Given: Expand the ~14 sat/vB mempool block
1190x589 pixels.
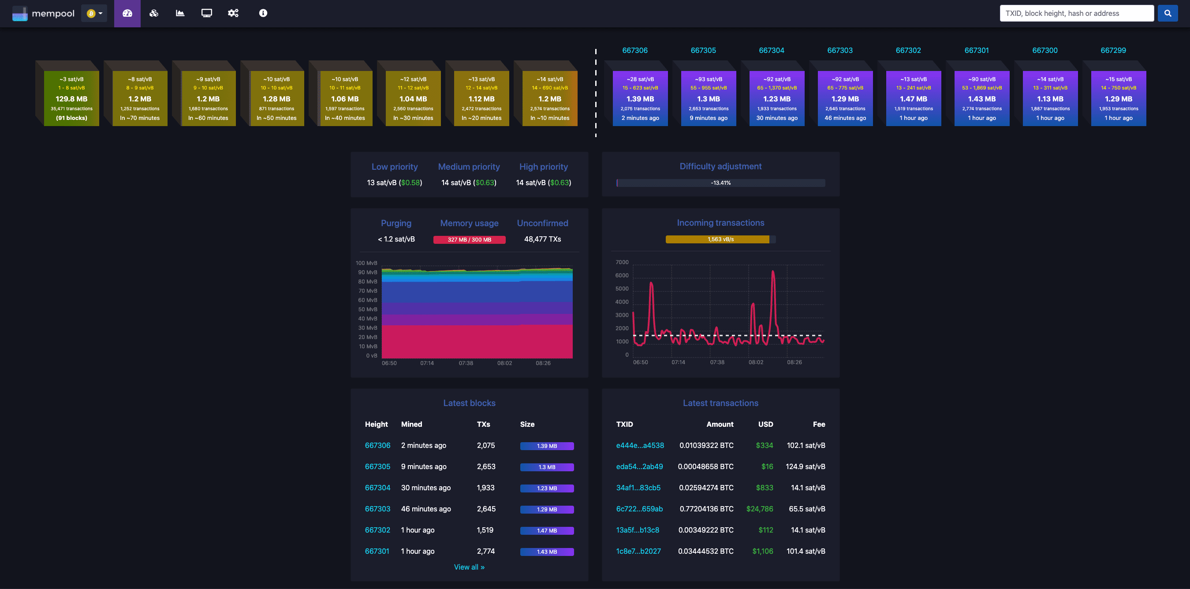Looking at the screenshot, I should tap(549, 98).
